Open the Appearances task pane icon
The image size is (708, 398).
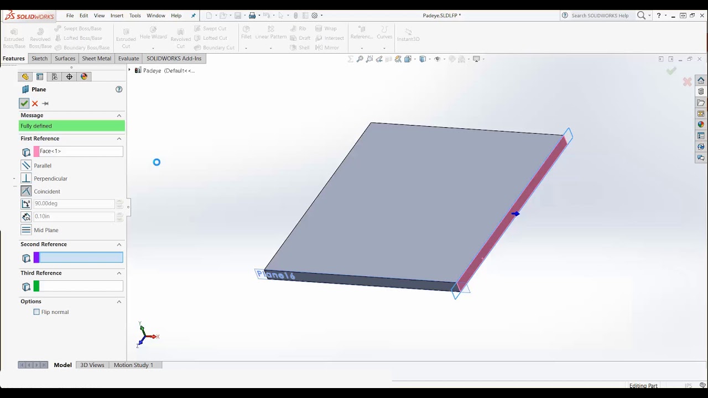[x=701, y=125]
